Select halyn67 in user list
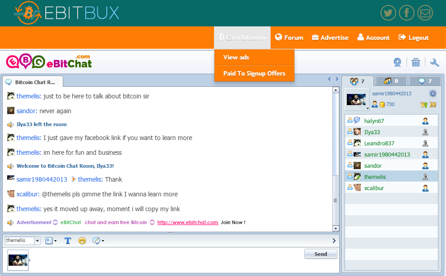This screenshot has width=446, height=276. click(x=391, y=121)
